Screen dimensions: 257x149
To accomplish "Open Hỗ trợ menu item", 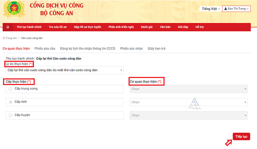I will point(200,27).
